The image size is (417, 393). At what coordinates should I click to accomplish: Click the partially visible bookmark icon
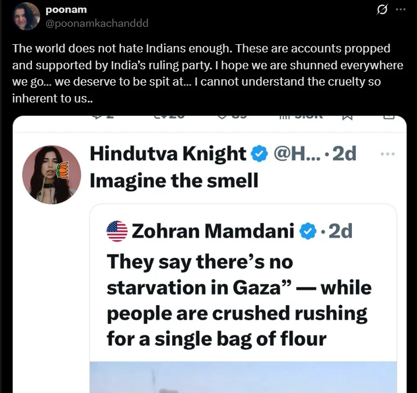[347, 117]
